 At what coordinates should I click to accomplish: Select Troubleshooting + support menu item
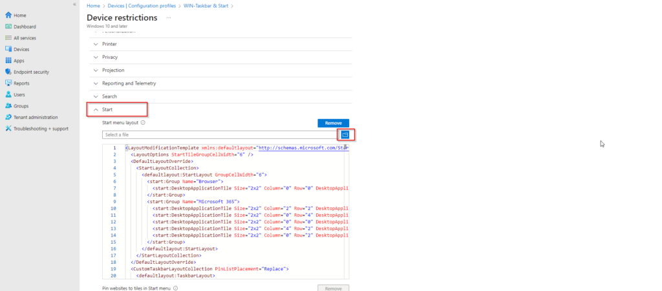point(41,129)
